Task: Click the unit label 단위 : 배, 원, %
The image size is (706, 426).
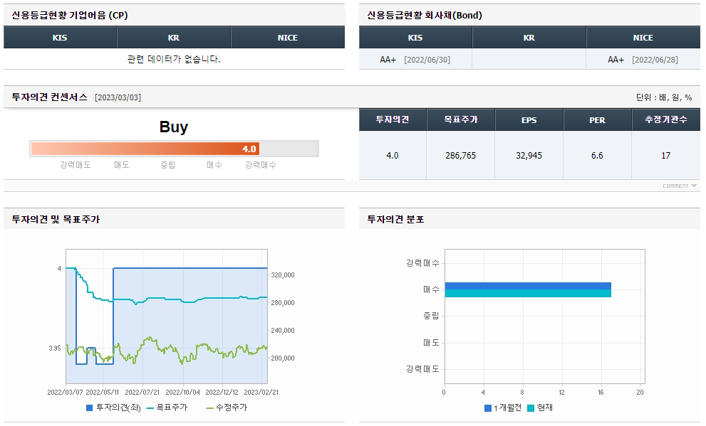Action: [664, 97]
